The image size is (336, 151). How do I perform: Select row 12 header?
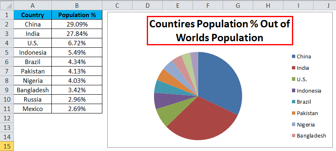(7, 118)
